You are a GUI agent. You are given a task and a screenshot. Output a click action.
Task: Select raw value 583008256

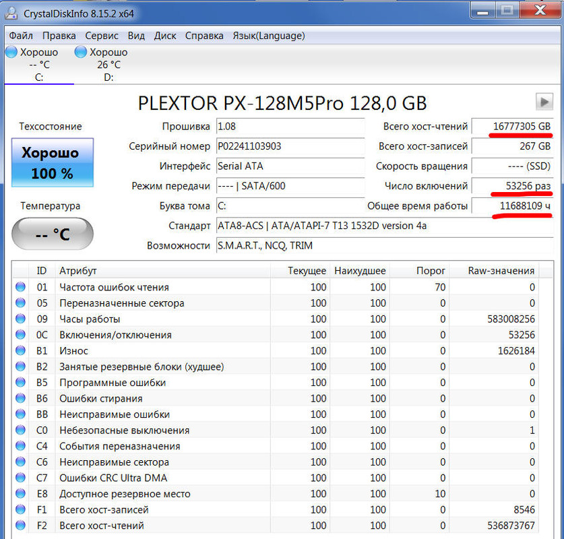[x=511, y=319]
